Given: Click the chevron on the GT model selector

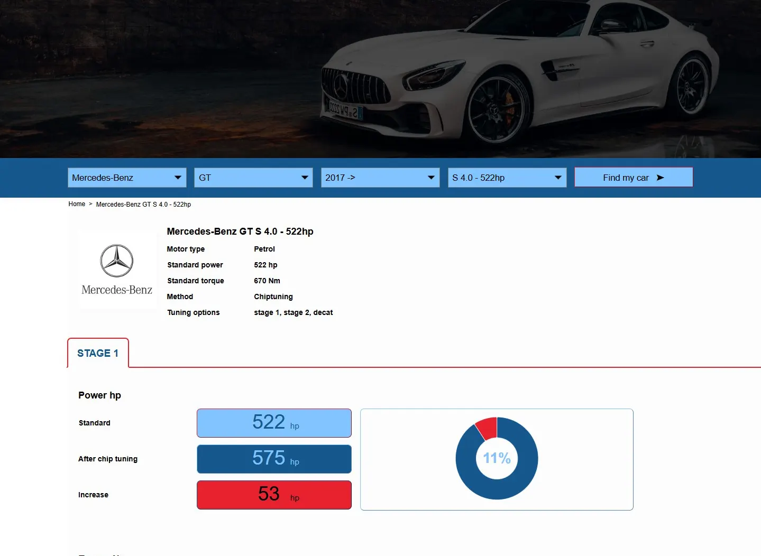Looking at the screenshot, I should 305,178.
